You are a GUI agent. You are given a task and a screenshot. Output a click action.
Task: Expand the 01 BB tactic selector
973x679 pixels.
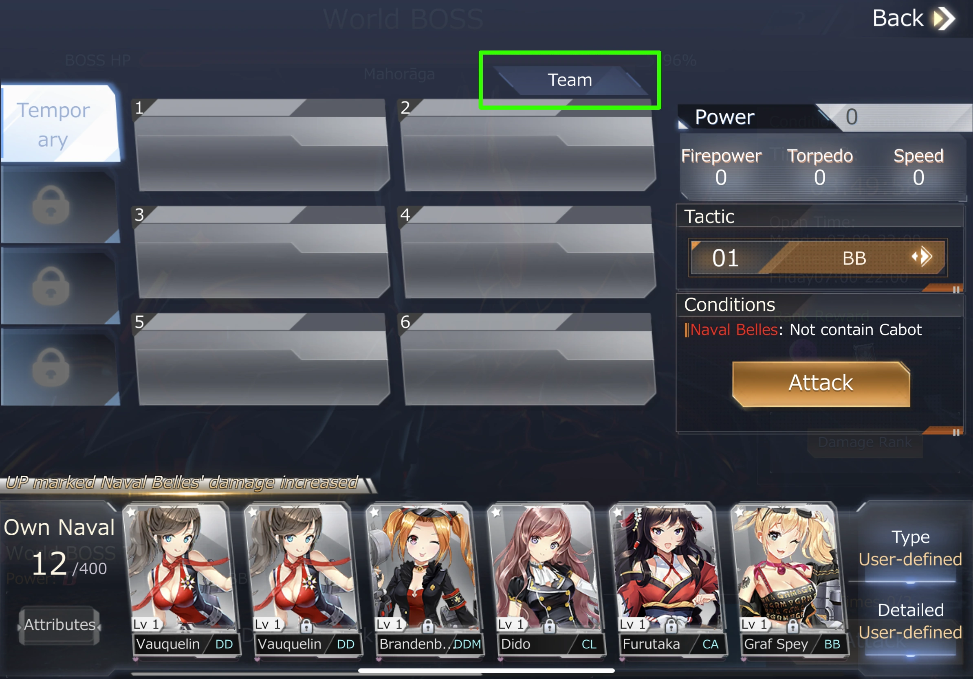(x=817, y=257)
